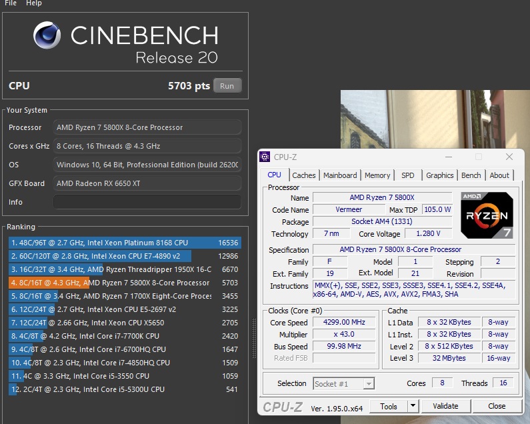
Task: Open the Graphics tab in CPU-Z
Action: (x=439, y=175)
